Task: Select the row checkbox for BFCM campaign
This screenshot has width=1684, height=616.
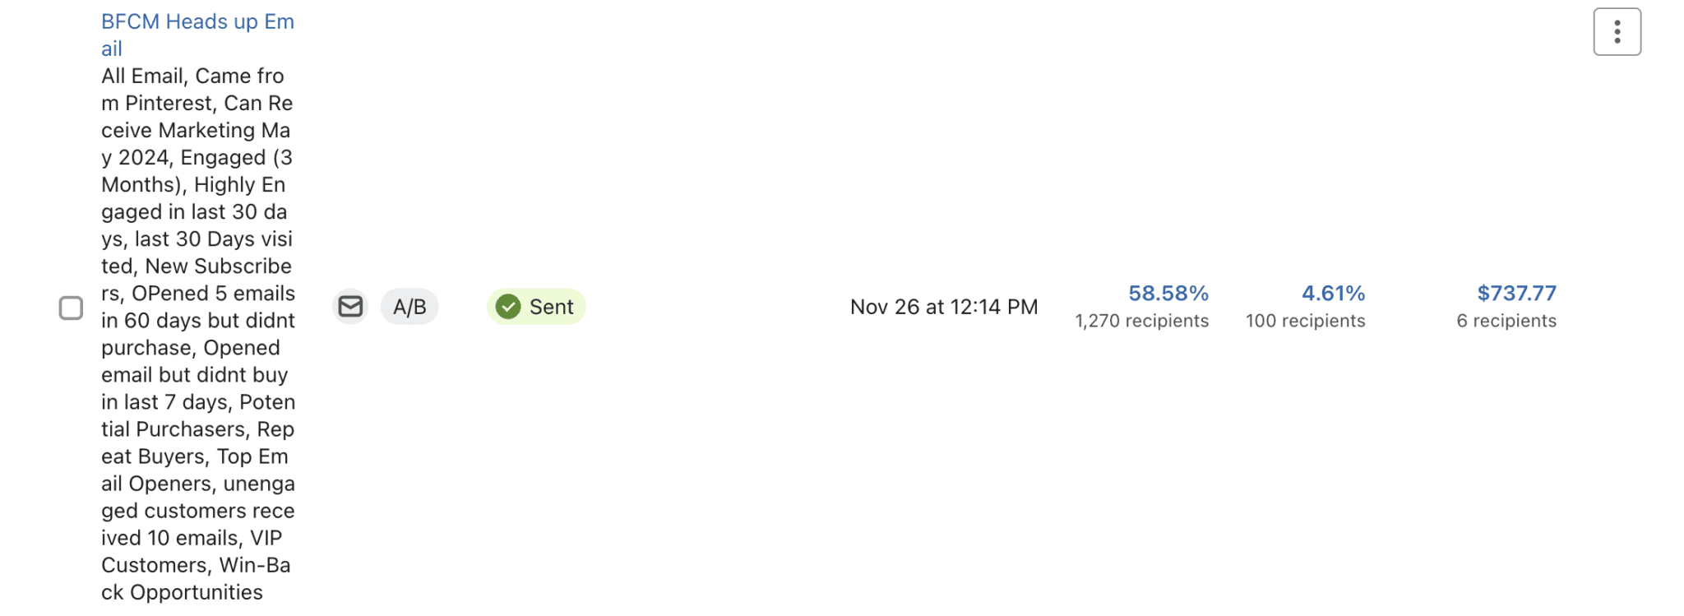Action: point(71,308)
